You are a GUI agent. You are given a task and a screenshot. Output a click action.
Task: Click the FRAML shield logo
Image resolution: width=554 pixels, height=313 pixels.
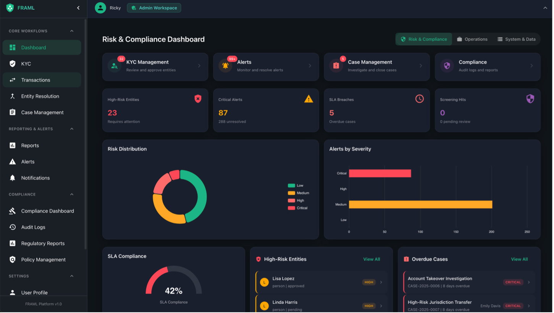(10, 8)
